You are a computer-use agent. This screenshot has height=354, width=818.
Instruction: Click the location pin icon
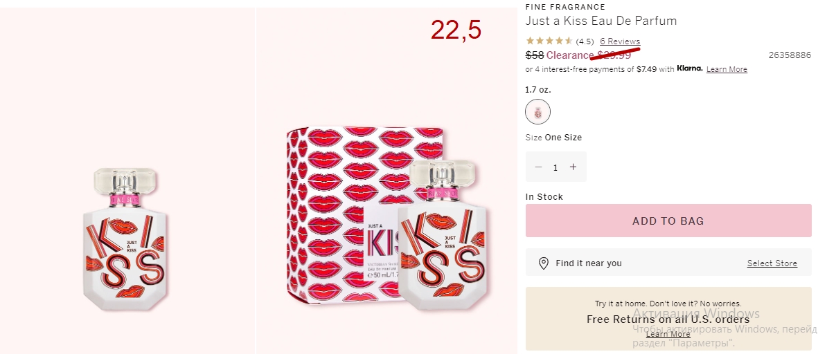pos(543,263)
